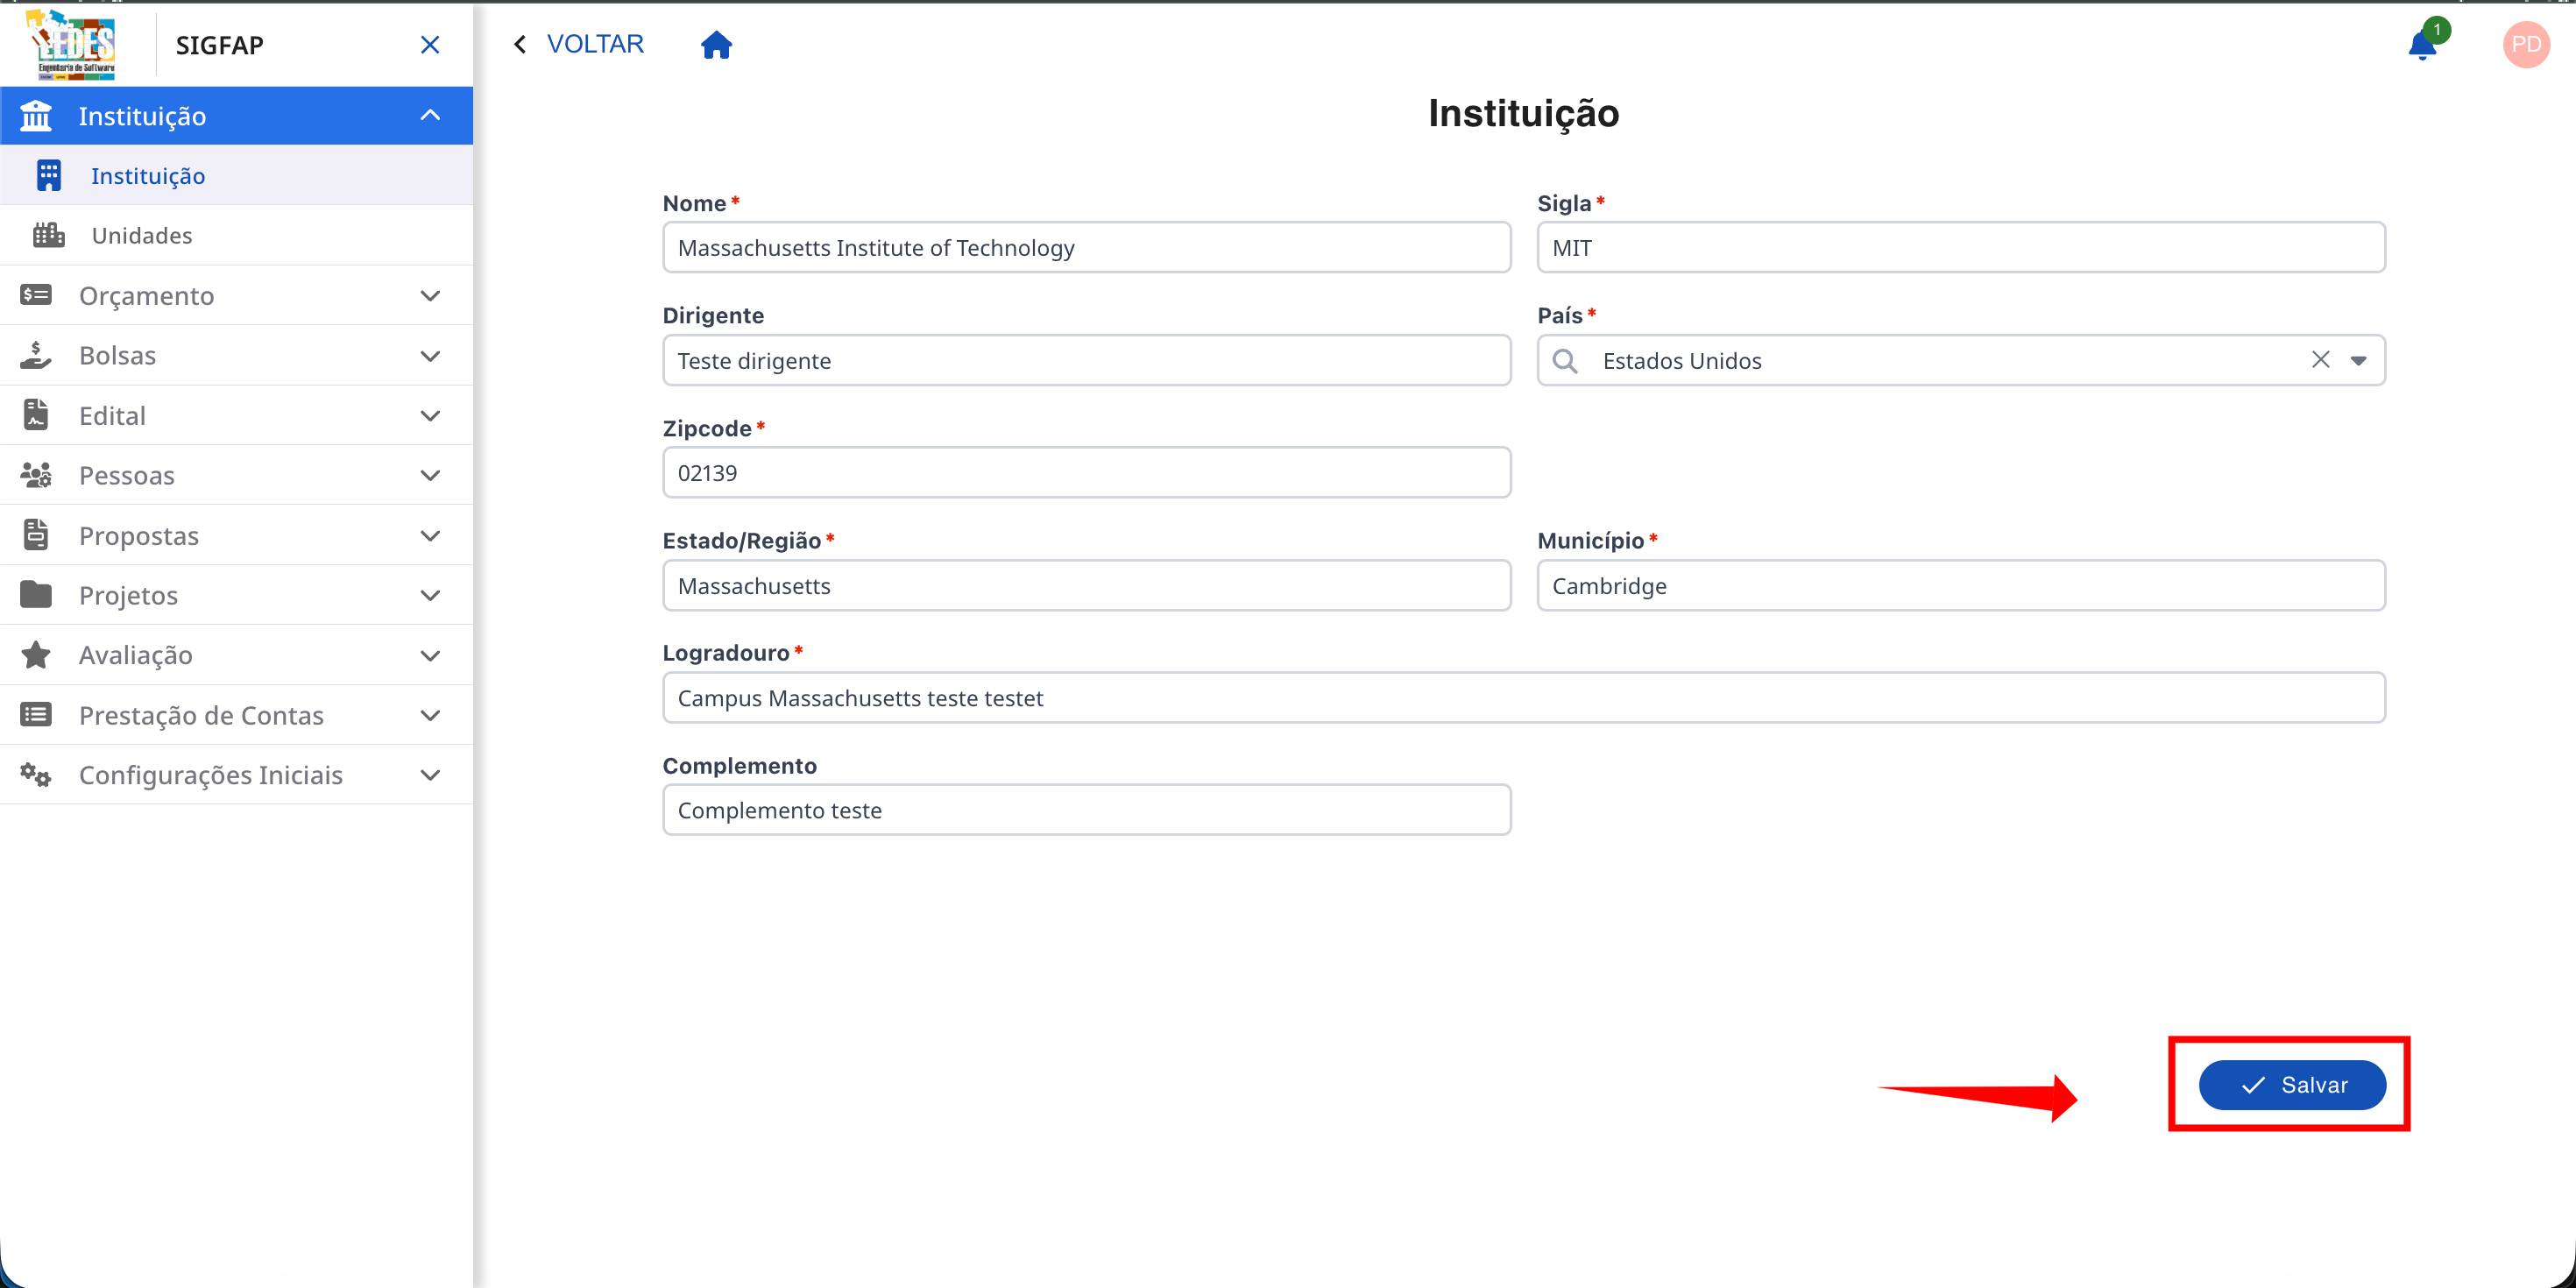
Task: Expand the Bolsas menu section
Action: tap(430, 356)
